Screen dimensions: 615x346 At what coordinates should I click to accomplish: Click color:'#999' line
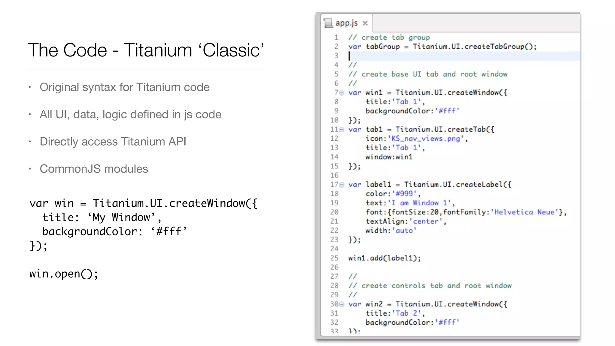click(393, 194)
